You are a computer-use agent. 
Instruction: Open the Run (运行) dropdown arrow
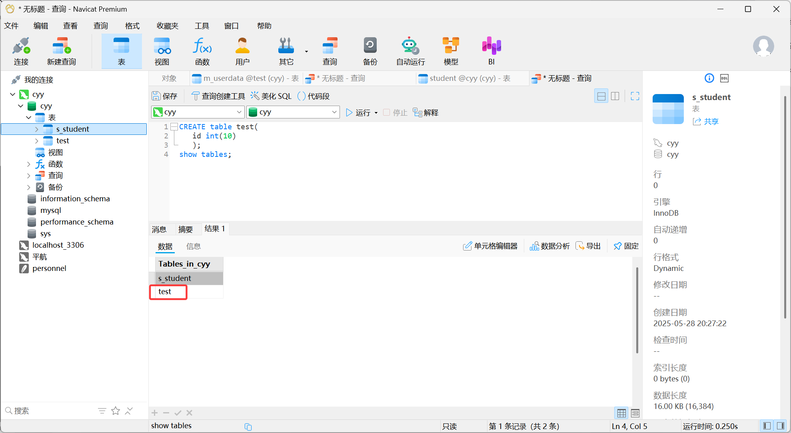[376, 113]
